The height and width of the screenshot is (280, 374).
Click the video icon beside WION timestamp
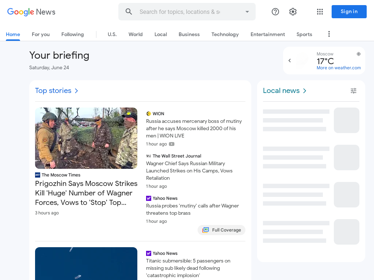click(172, 144)
